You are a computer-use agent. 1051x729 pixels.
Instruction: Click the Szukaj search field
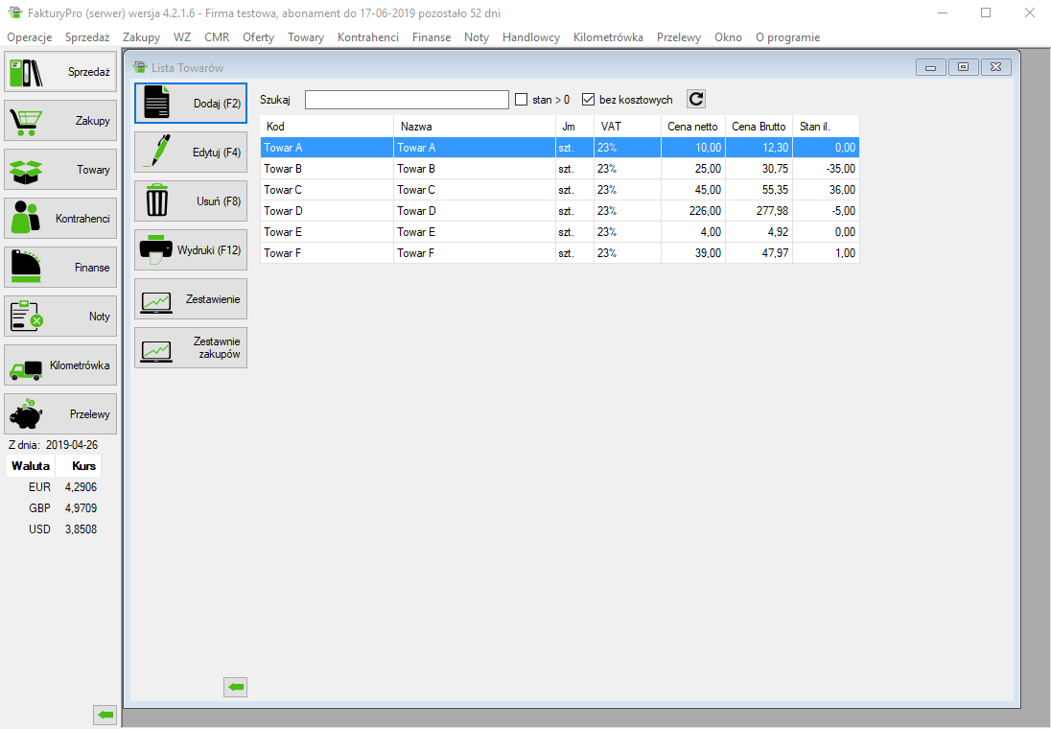click(x=407, y=100)
